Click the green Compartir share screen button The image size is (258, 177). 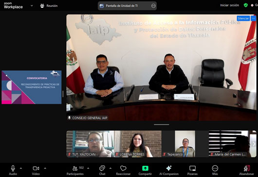click(x=145, y=170)
